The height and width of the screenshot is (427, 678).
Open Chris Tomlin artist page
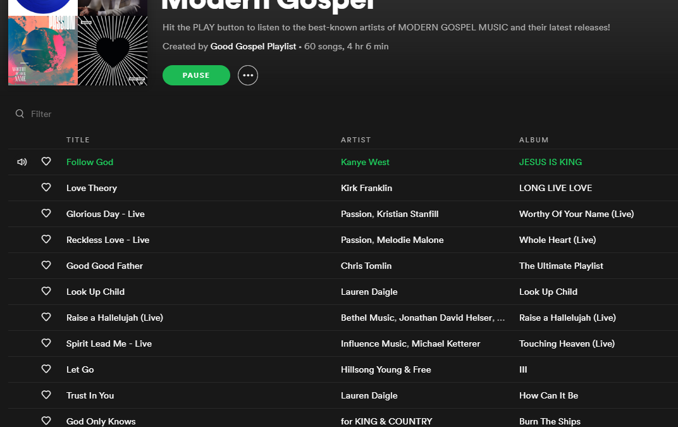pos(366,266)
